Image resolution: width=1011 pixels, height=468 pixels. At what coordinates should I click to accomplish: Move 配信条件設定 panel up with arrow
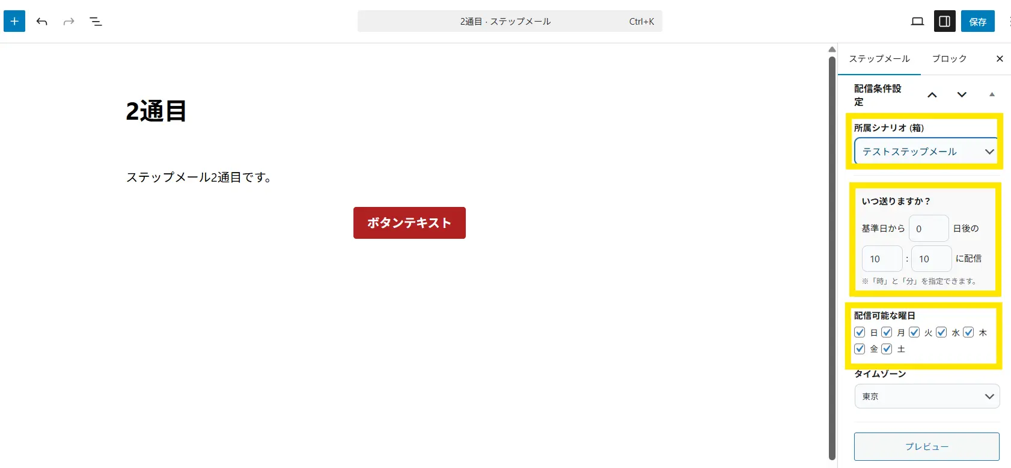[x=932, y=95]
